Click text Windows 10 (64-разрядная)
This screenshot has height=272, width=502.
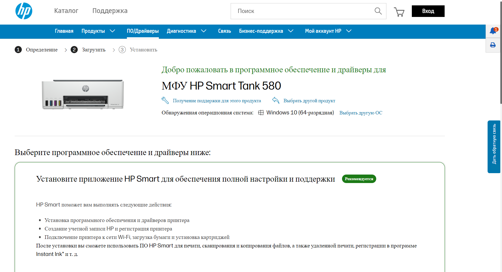(300, 112)
